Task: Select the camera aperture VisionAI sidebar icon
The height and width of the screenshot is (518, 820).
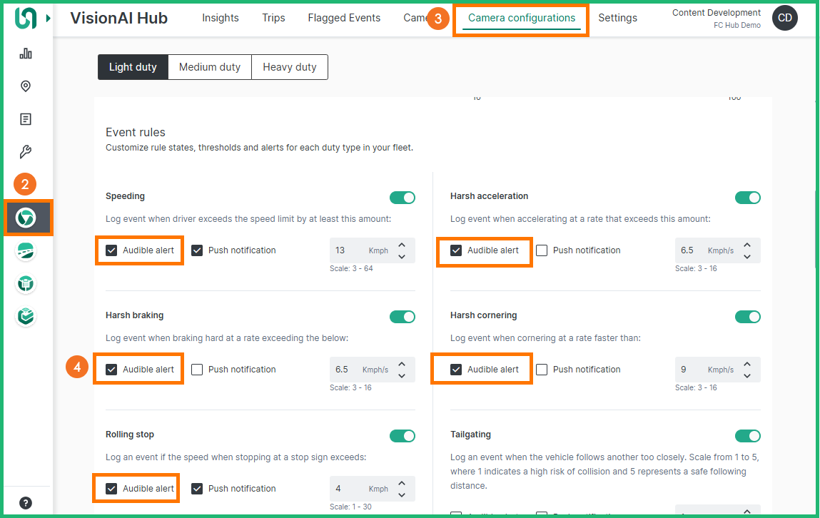Action: tap(26, 218)
